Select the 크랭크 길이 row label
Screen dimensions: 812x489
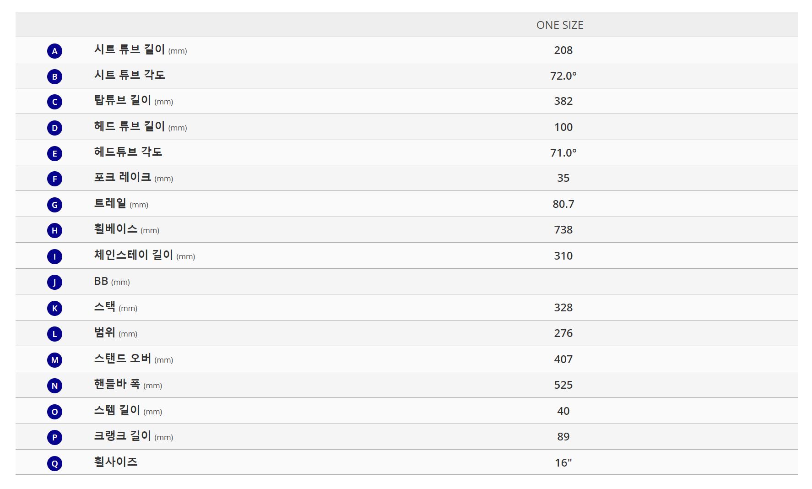click(x=123, y=436)
